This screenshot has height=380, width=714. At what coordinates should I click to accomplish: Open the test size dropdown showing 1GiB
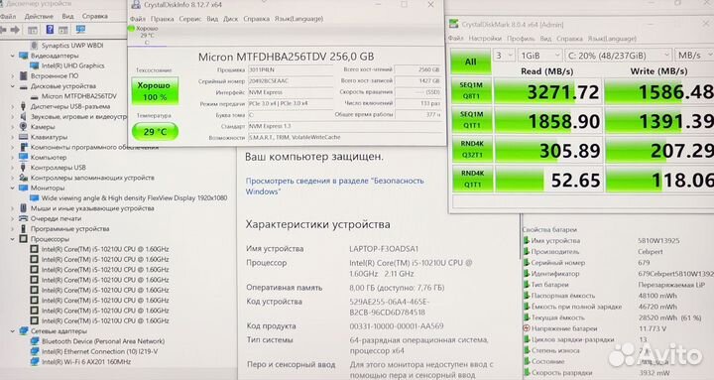pyautogui.click(x=540, y=56)
